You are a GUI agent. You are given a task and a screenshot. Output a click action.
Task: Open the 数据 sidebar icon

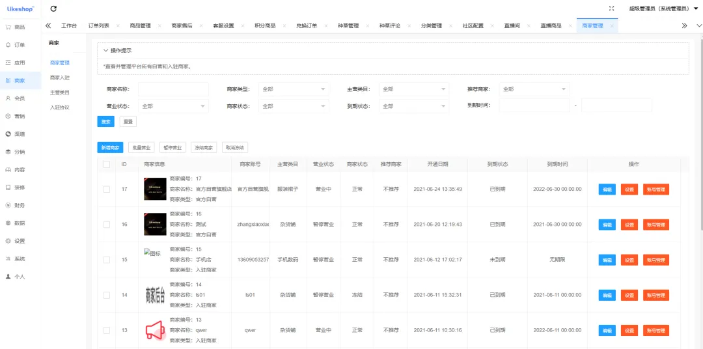[x=8, y=223]
